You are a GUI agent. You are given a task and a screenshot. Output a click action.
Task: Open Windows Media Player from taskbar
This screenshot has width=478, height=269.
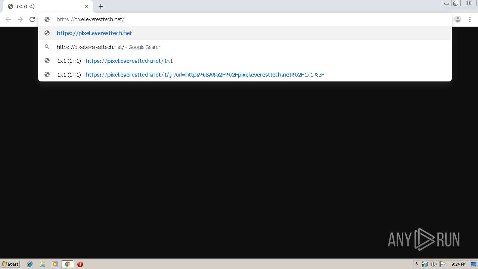coord(55,264)
